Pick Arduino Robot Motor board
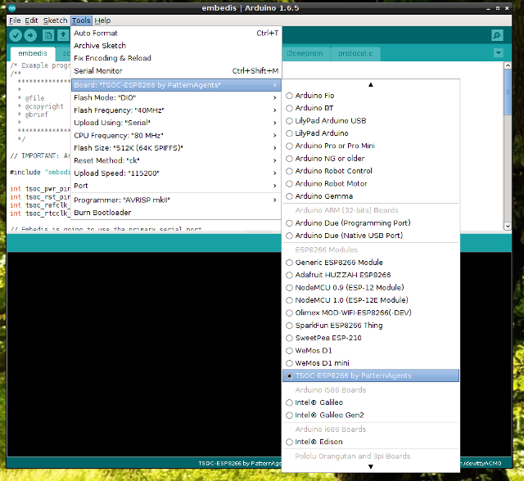 (371, 183)
